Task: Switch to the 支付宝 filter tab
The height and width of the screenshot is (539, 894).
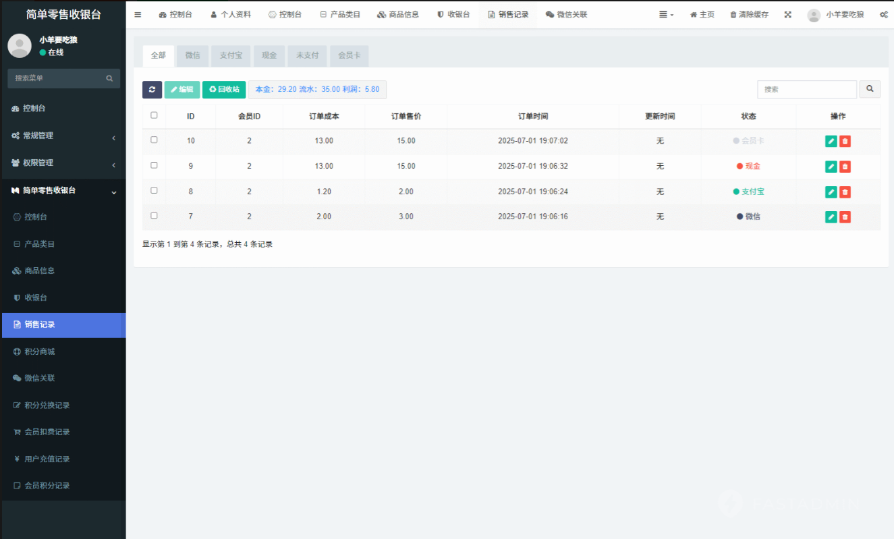Action: tap(231, 55)
